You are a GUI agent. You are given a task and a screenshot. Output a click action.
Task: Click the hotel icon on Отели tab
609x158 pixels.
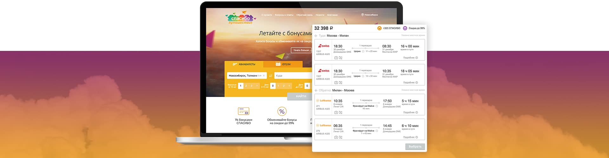pyautogui.click(x=278, y=64)
